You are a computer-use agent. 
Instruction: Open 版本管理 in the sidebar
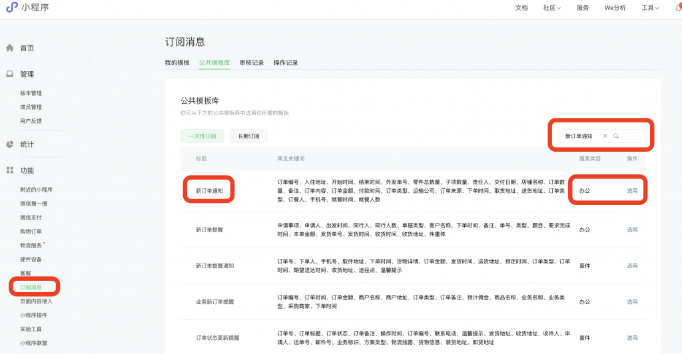click(31, 93)
